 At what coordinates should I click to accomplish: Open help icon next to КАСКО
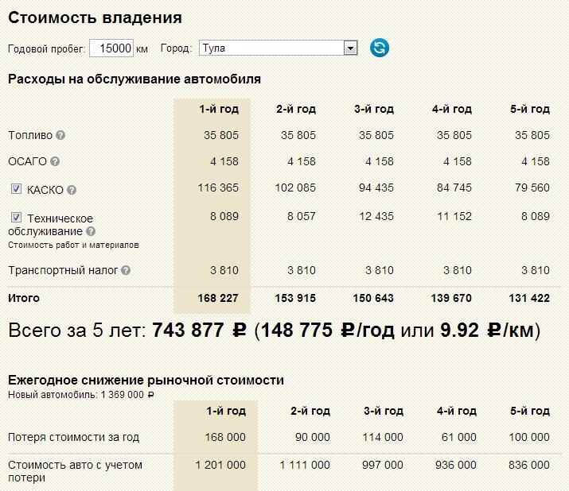coord(72,190)
